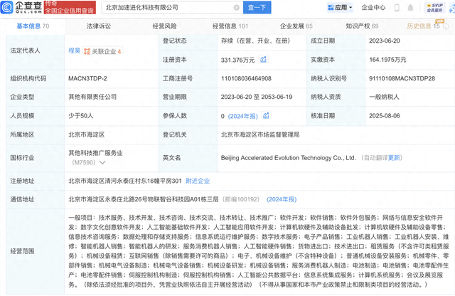Select 核准日期 value 2025-08-06

click(x=385, y=116)
